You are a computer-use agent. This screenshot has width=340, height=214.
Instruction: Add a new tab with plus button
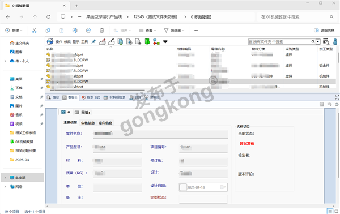(x=76, y=6)
